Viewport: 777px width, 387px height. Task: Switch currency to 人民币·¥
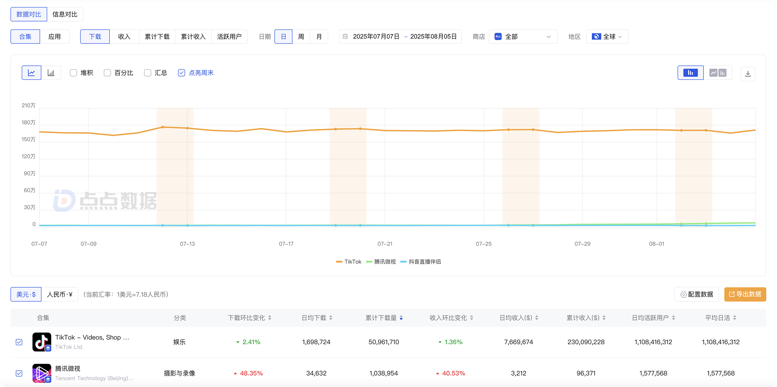click(x=59, y=294)
